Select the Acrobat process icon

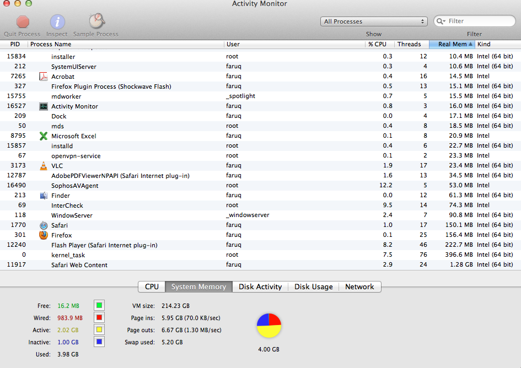(x=44, y=77)
